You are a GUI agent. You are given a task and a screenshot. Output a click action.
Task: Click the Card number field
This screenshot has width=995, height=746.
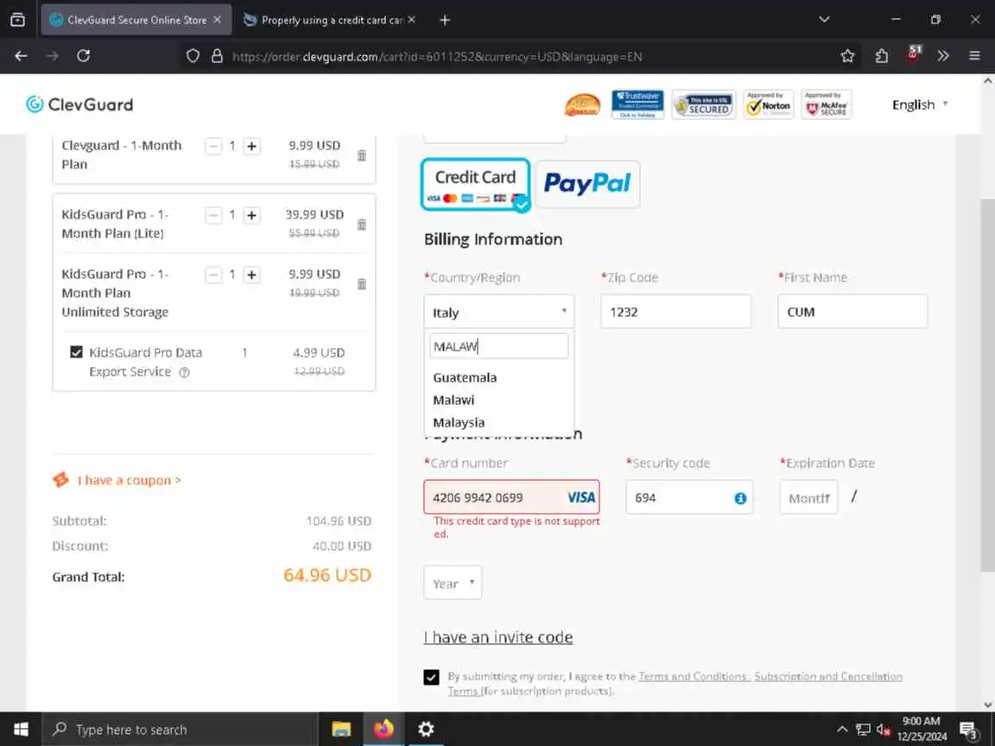point(511,497)
